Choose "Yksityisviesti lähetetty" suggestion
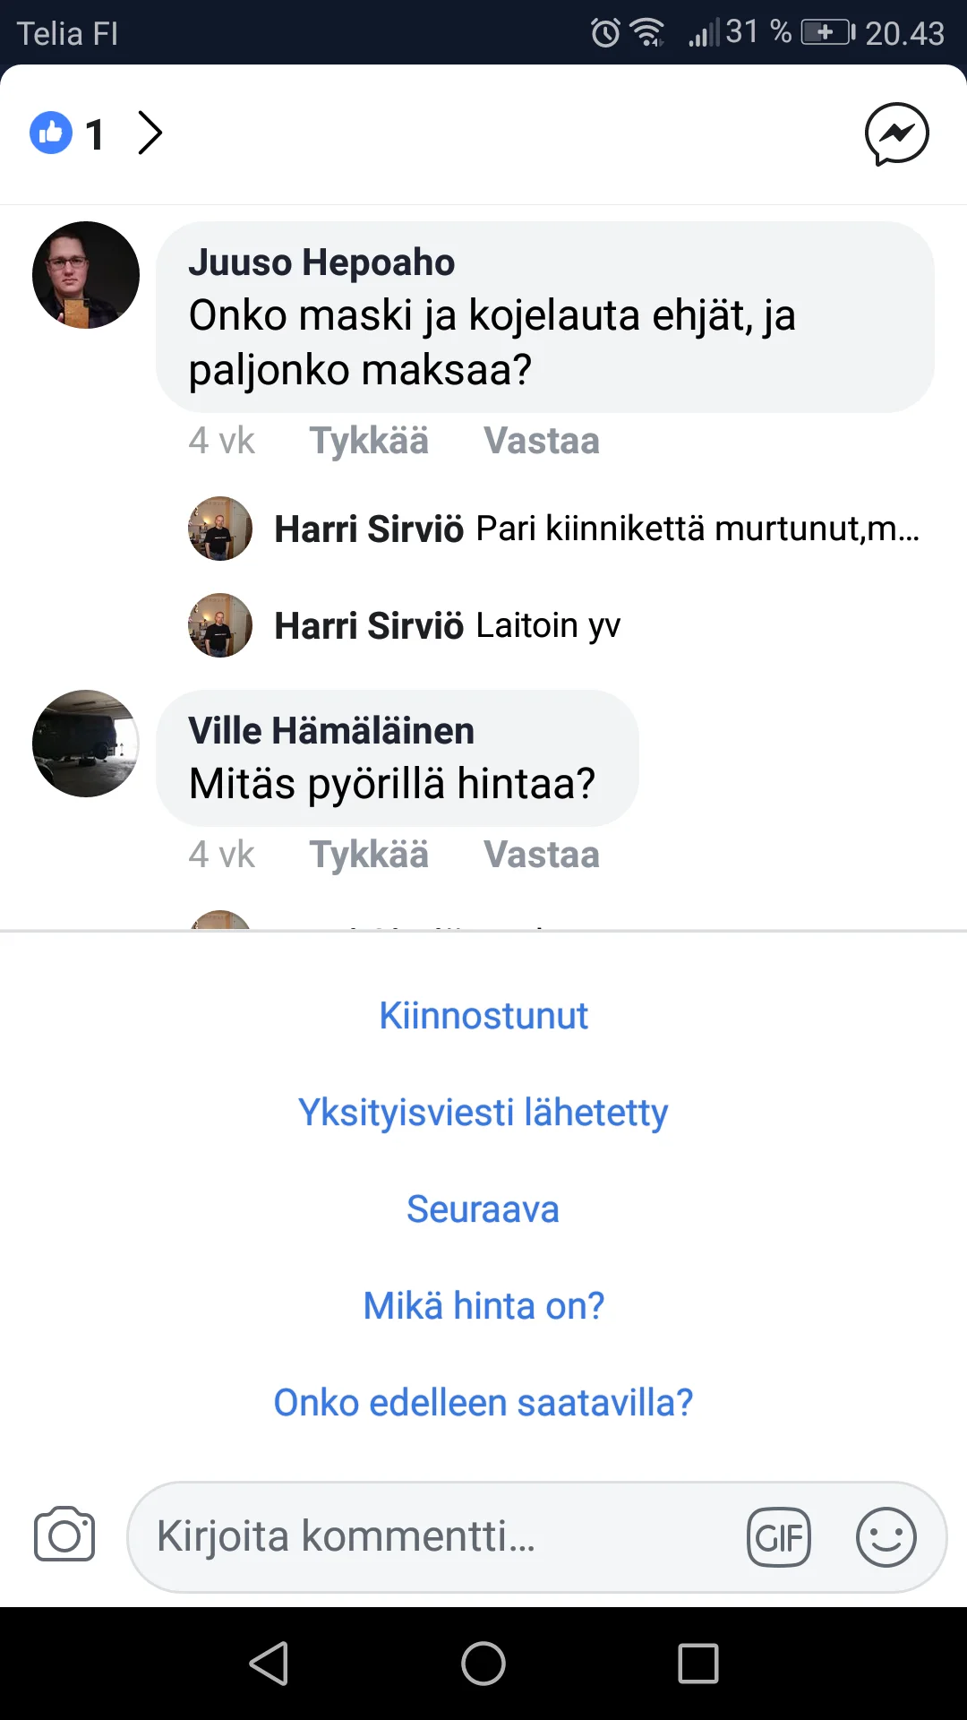This screenshot has width=967, height=1720. tap(483, 1113)
